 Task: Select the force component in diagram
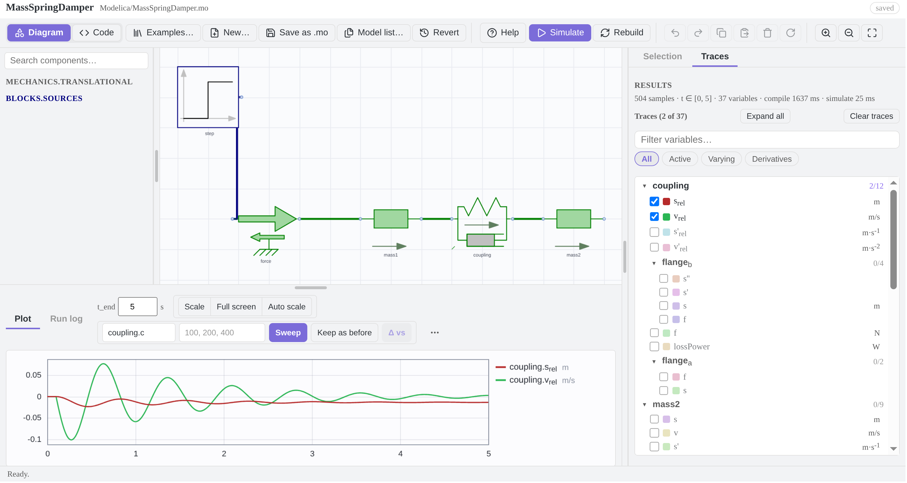268,219
